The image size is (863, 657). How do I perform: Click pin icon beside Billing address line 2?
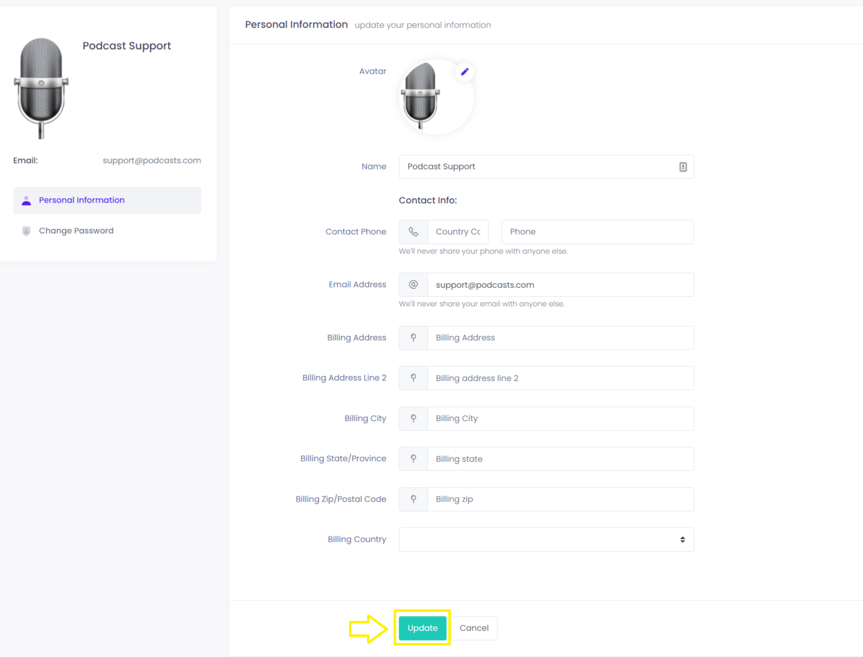[413, 378]
